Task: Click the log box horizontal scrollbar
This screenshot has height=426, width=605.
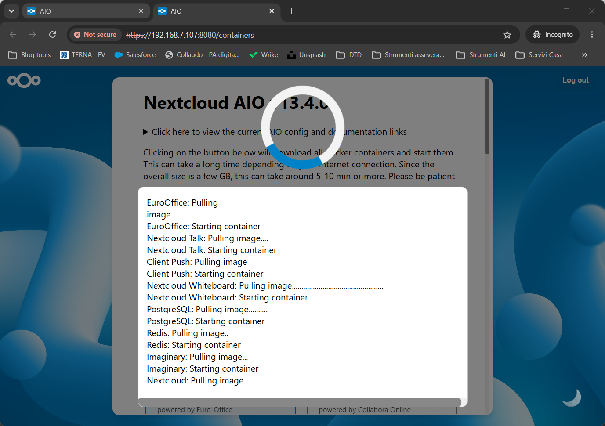Action: tap(299, 402)
